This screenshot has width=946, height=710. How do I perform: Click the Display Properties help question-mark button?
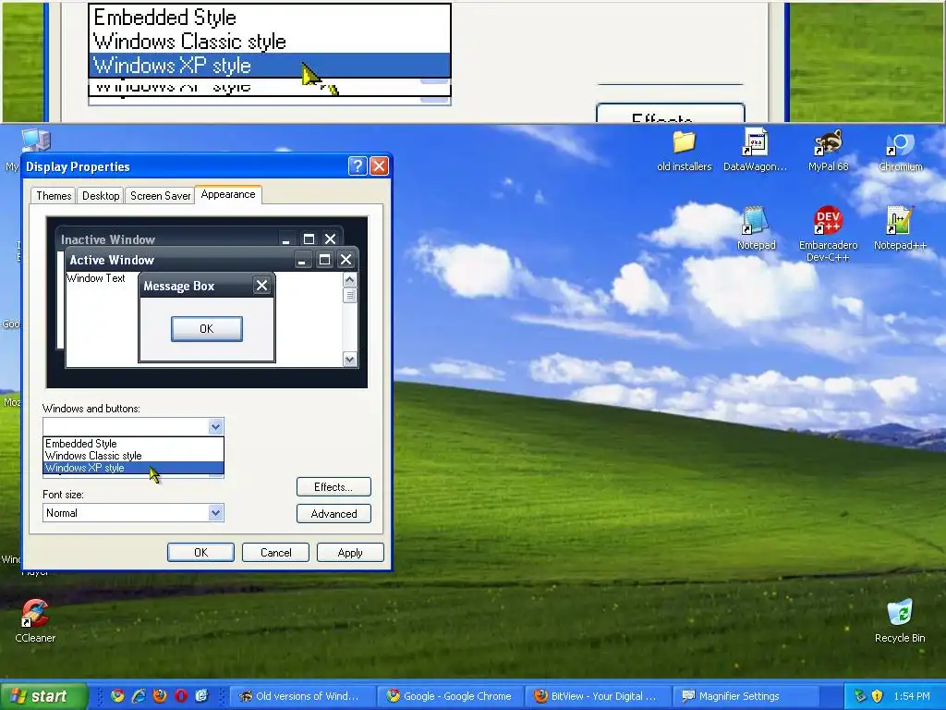[358, 166]
